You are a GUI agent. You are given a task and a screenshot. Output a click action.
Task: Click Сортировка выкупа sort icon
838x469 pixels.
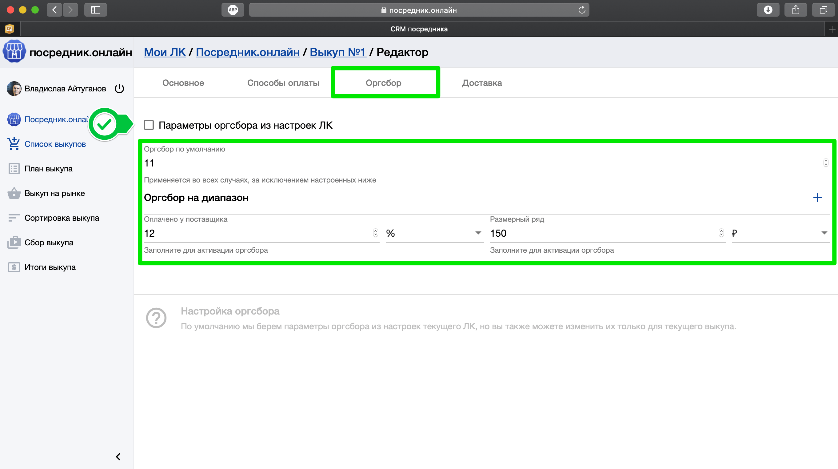click(14, 218)
